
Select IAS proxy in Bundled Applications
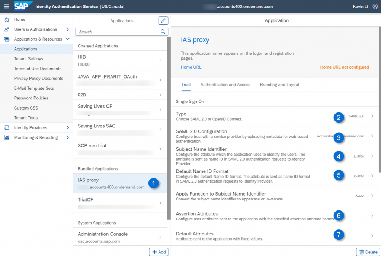point(120,183)
